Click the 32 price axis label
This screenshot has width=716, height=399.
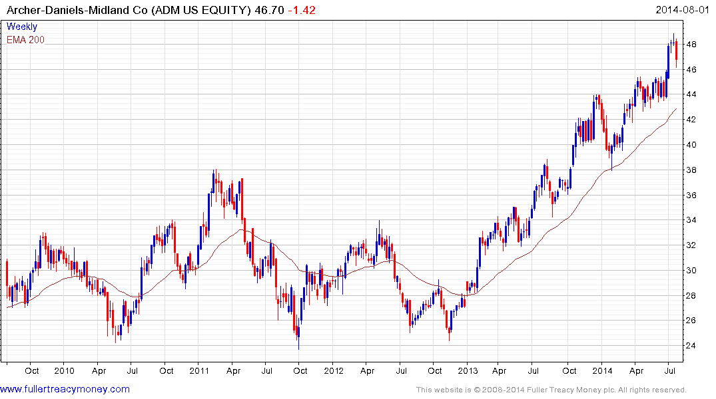pos(691,245)
